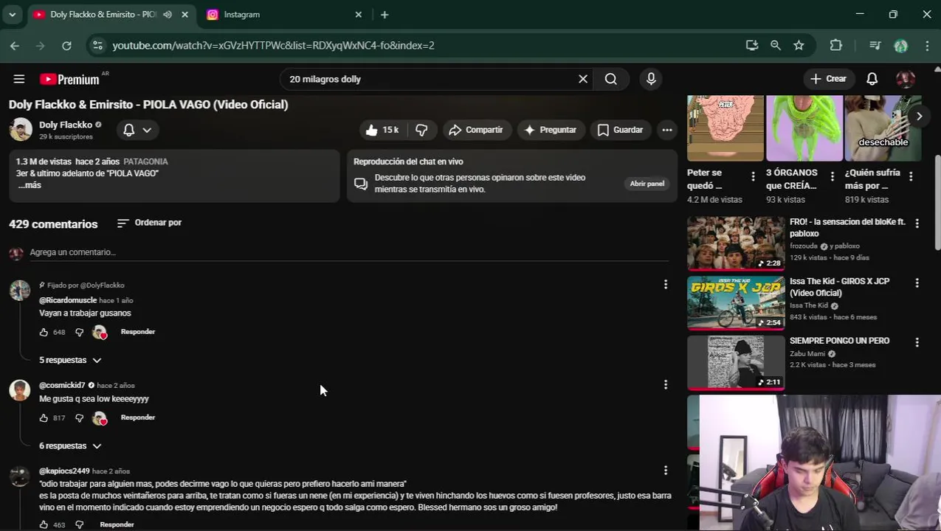Open a new browser tab

(385, 15)
